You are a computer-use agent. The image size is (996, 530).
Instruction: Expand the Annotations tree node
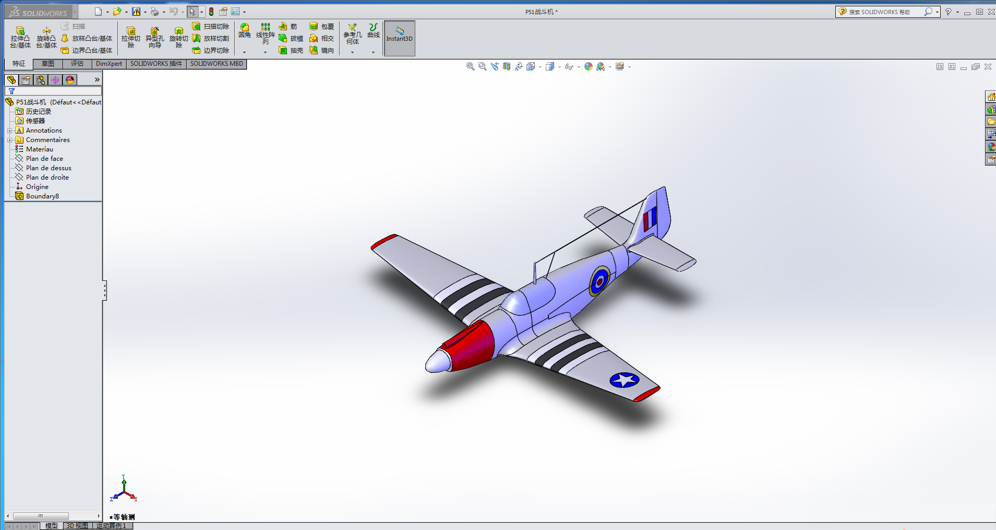coord(9,131)
